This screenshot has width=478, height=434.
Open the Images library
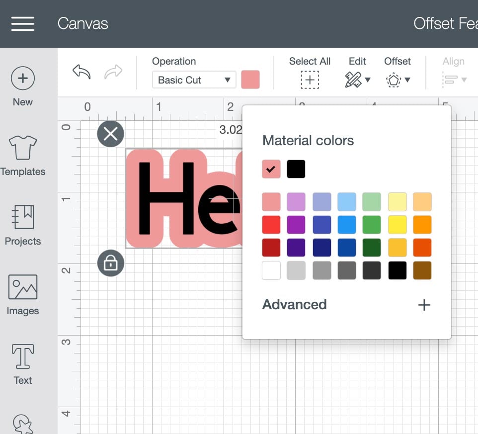(x=23, y=295)
